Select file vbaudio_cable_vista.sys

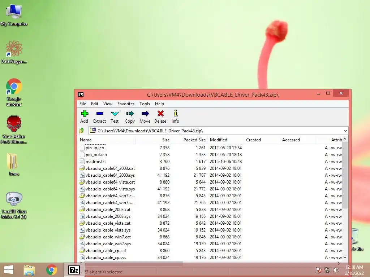pos(108,230)
